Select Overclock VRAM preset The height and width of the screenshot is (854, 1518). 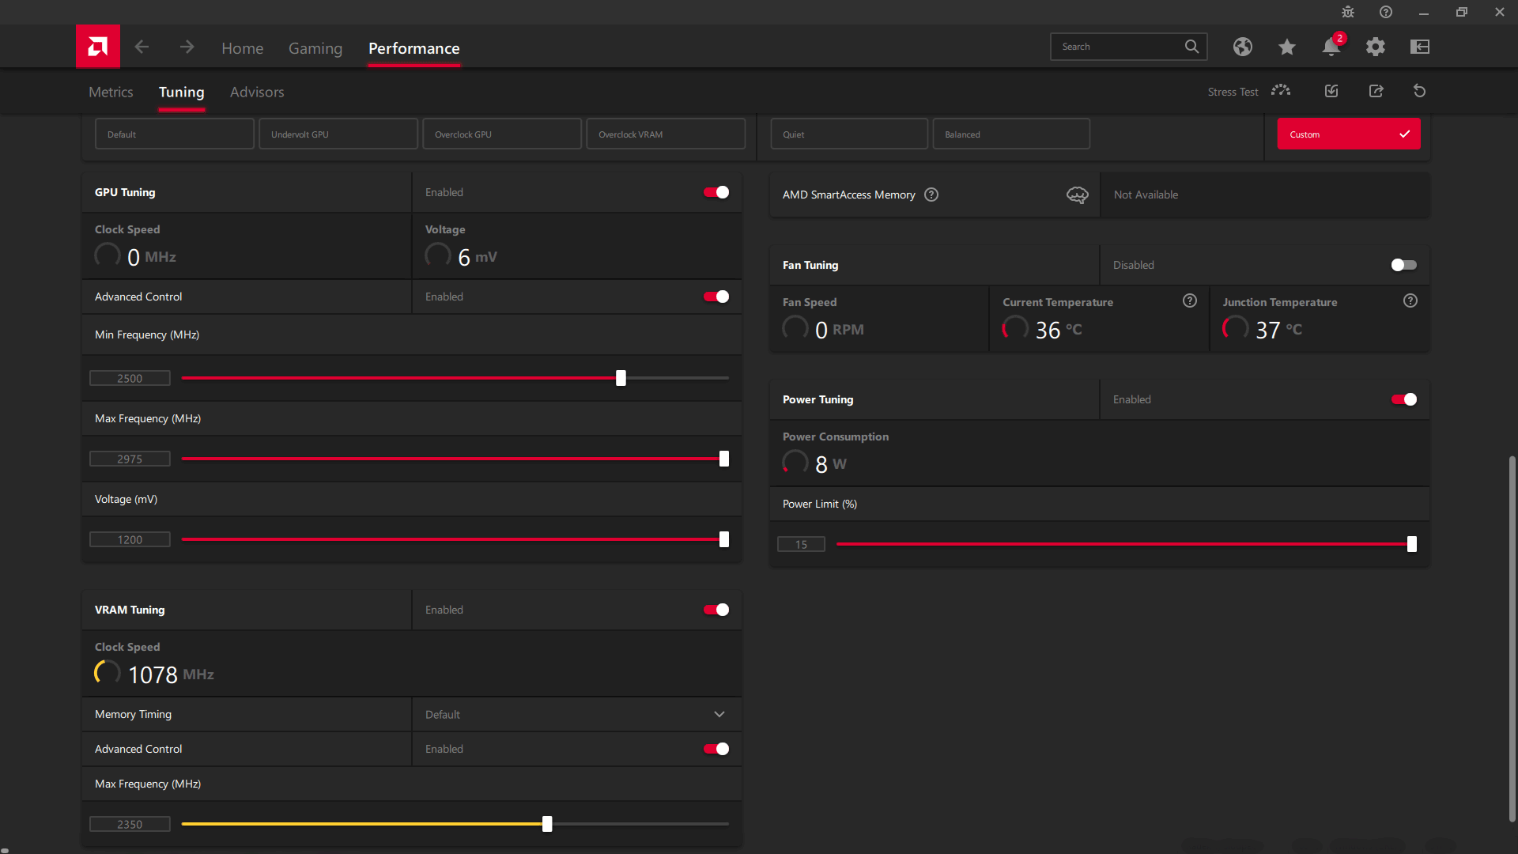666,134
